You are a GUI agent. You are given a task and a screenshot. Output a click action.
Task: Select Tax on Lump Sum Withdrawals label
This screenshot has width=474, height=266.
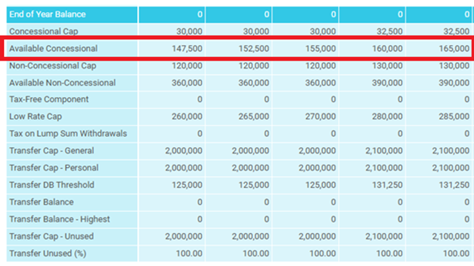tap(68, 133)
